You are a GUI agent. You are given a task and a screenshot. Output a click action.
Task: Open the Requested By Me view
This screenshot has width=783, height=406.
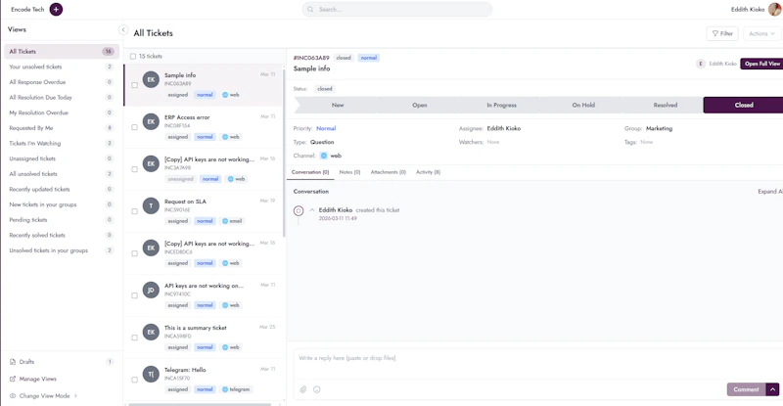62,128
